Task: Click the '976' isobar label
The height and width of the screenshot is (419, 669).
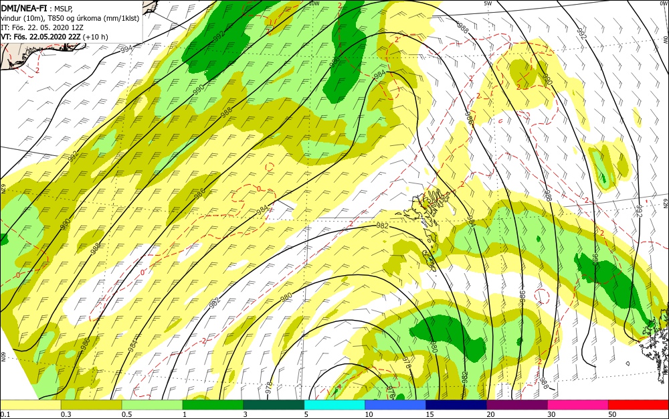Action: [391, 392]
